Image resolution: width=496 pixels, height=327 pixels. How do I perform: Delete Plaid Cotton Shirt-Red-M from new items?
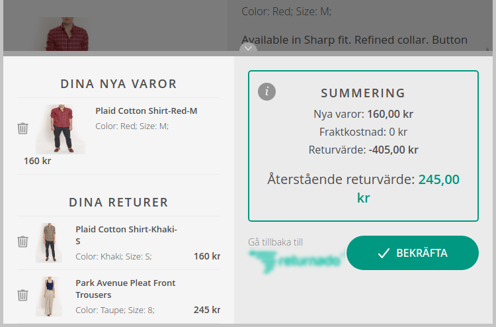[22, 128]
